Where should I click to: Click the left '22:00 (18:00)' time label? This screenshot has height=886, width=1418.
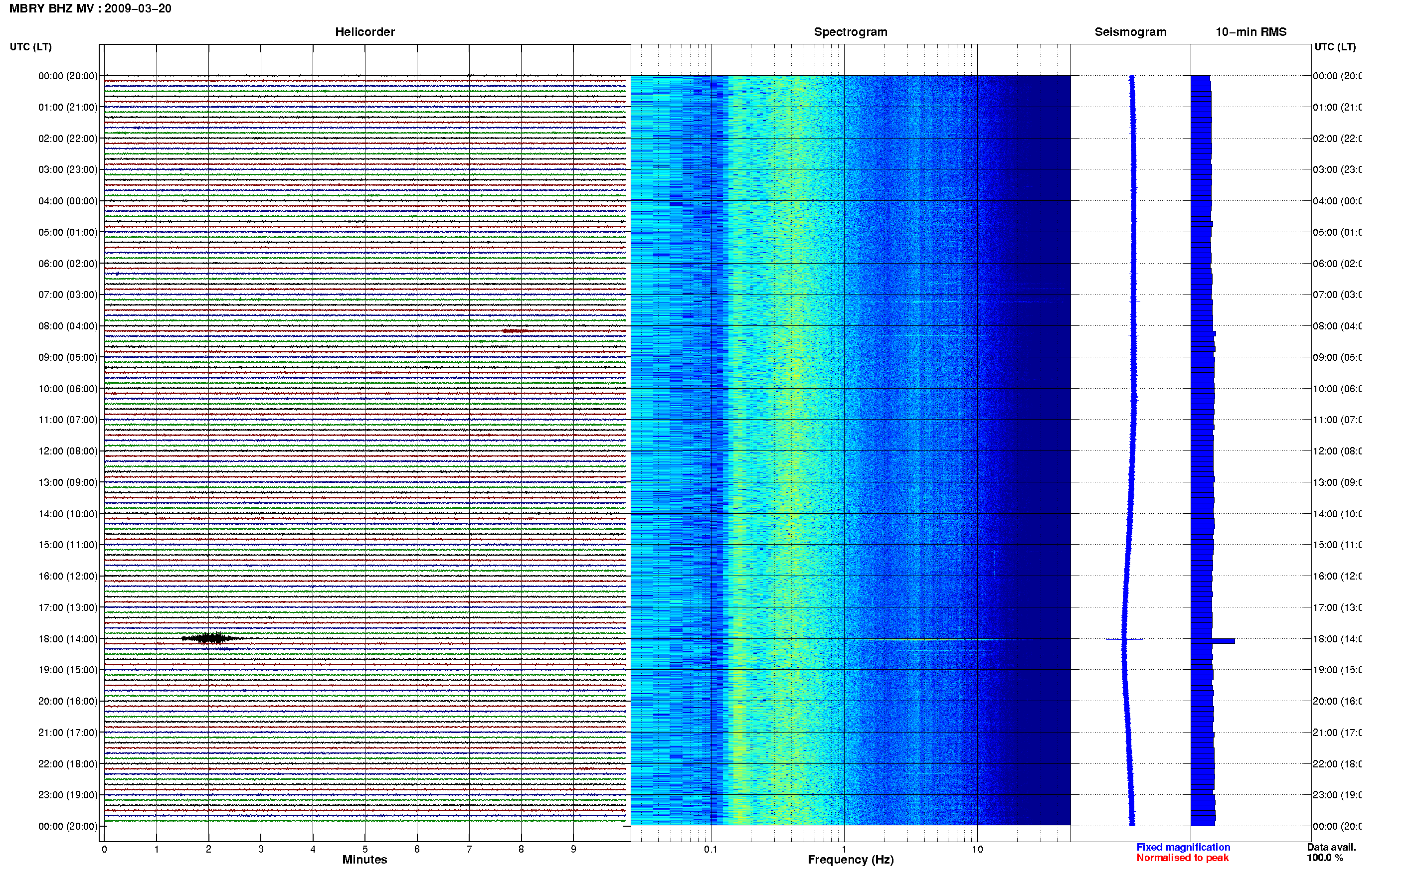(68, 764)
